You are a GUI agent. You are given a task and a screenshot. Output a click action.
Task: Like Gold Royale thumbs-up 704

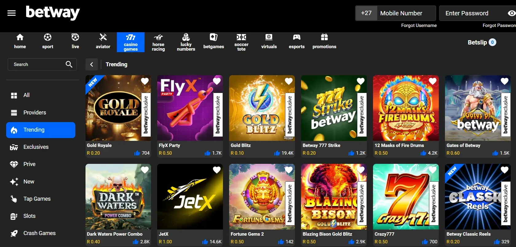[x=137, y=153]
